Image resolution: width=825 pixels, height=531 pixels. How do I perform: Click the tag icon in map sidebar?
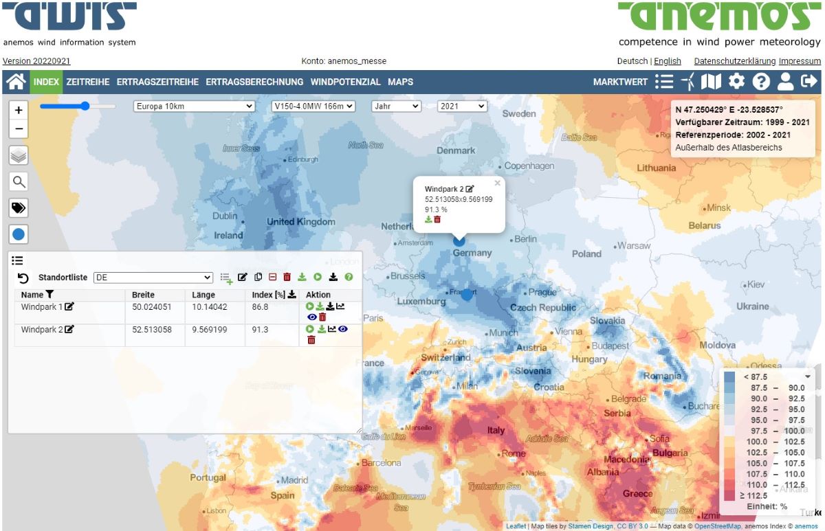click(x=18, y=208)
